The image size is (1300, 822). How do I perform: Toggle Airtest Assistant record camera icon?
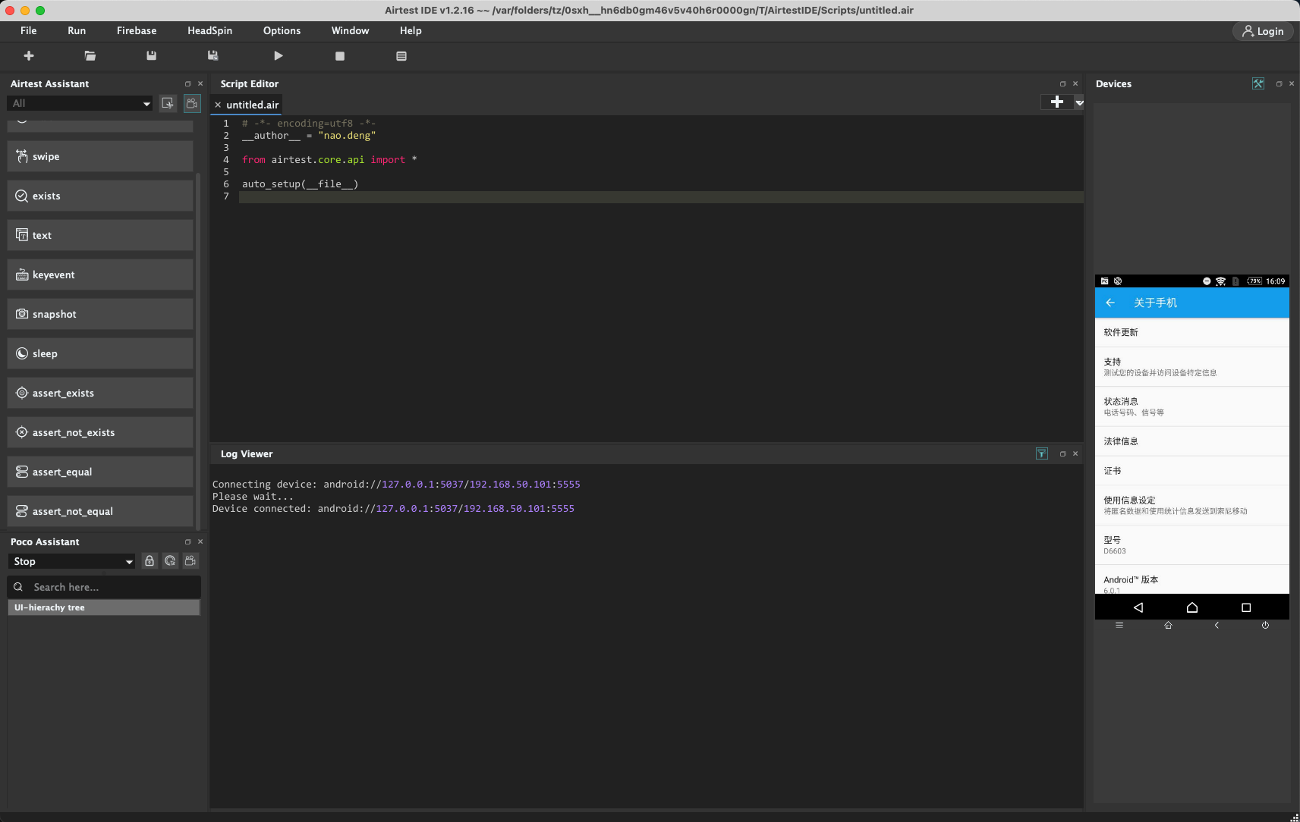click(192, 103)
